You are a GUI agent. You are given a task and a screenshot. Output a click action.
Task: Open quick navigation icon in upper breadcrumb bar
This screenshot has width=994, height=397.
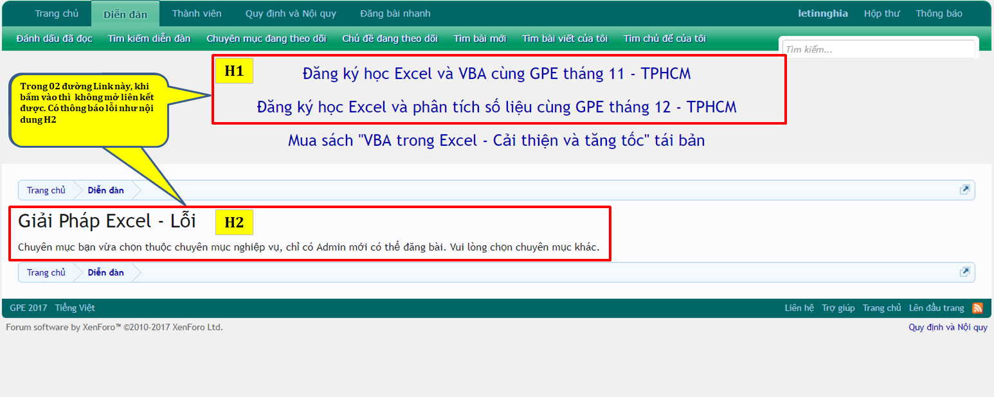pyautogui.click(x=964, y=190)
